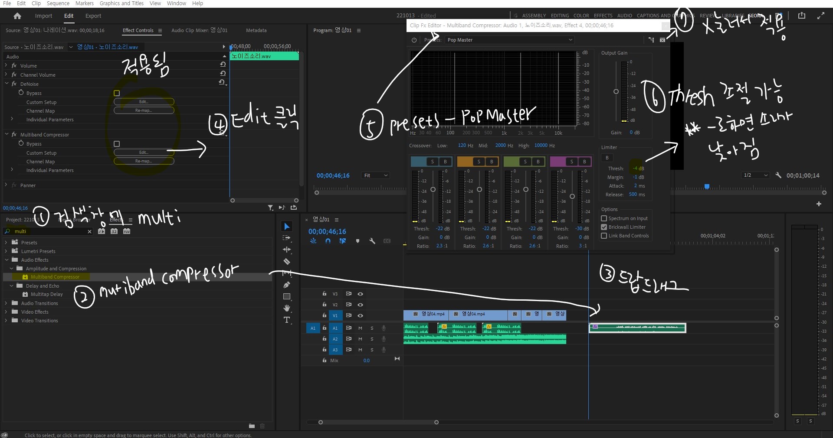Add a marker in timeline

(357, 241)
